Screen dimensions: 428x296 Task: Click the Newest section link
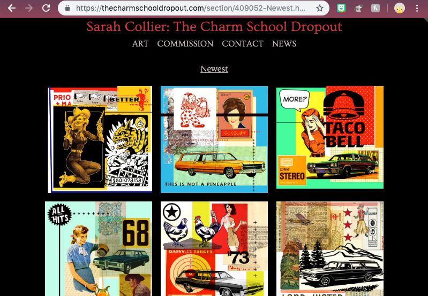click(214, 68)
